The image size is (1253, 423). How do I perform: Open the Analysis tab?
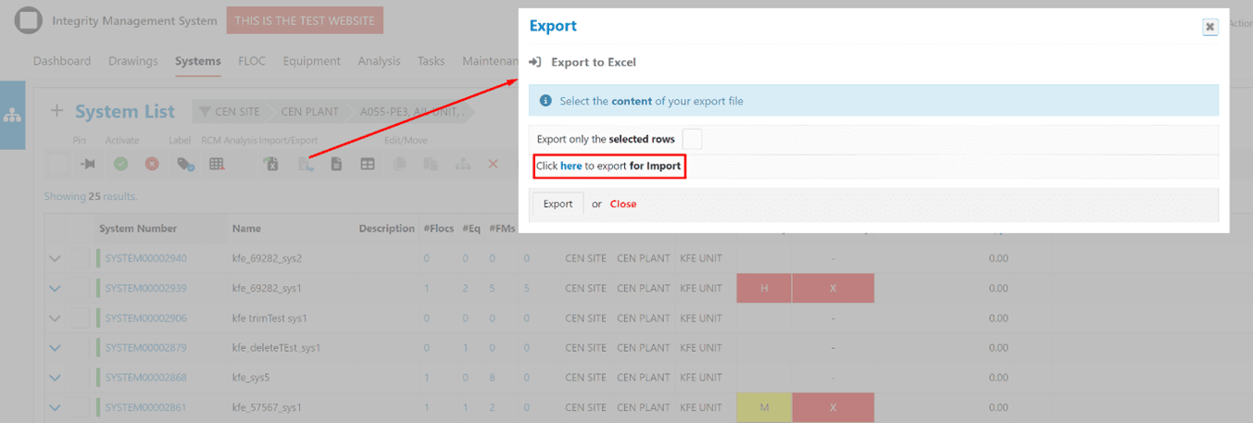pyautogui.click(x=380, y=61)
